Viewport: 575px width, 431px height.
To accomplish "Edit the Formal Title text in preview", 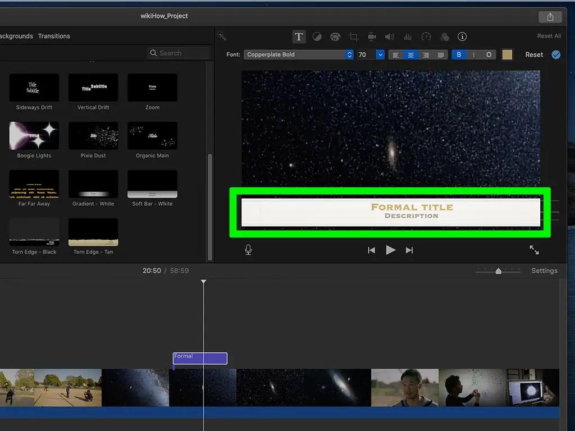I will [x=412, y=207].
